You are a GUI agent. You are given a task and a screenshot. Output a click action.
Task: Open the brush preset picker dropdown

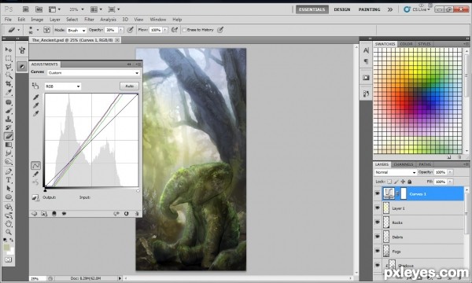38,30
